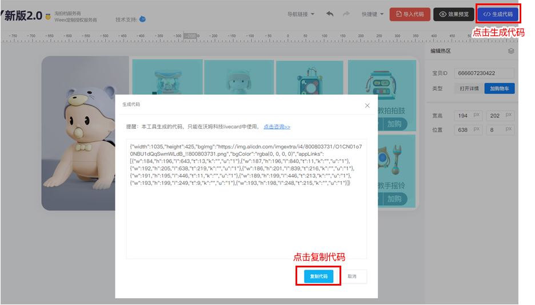Click the 取消 button
Image resolution: width=535 pixels, height=305 pixels.
pos(352,276)
